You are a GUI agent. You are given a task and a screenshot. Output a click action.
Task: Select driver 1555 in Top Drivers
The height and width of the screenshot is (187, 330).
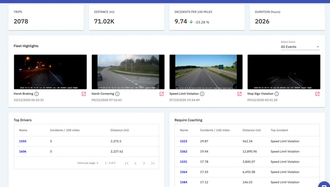pyautogui.click(x=23, y=141)
